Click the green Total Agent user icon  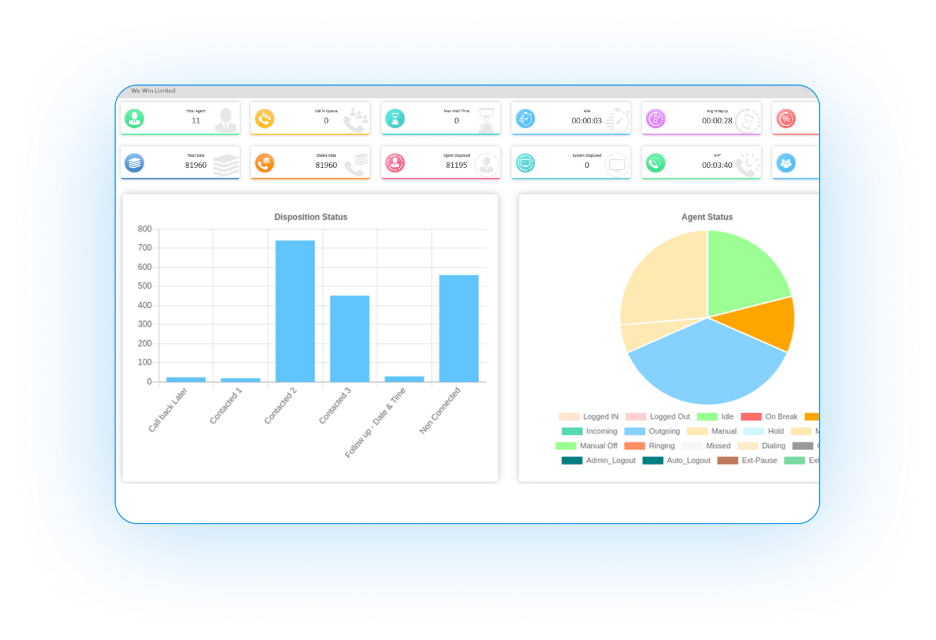134,119
